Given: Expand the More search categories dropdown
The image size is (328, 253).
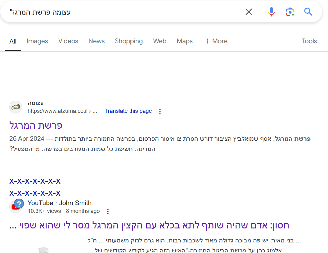Looking at the screenshot, I should [216, 41].
